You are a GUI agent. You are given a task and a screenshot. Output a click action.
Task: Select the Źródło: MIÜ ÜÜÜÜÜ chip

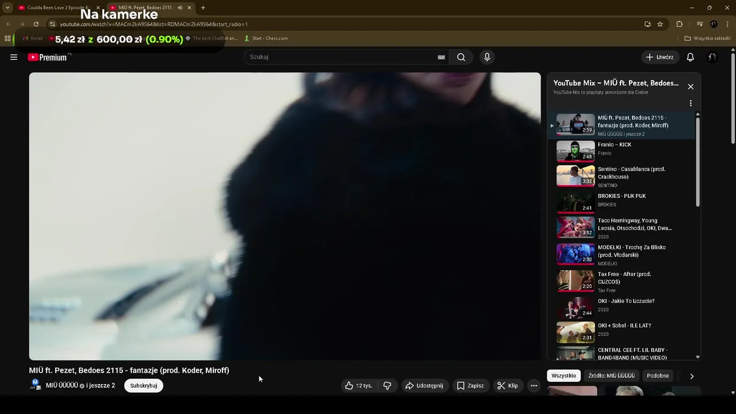[611, 375]
